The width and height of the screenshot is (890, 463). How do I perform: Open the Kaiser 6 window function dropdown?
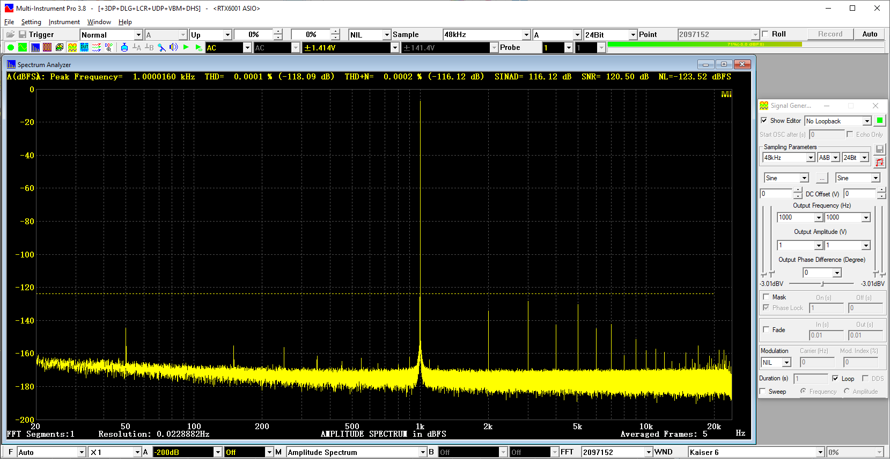point(820,452)
